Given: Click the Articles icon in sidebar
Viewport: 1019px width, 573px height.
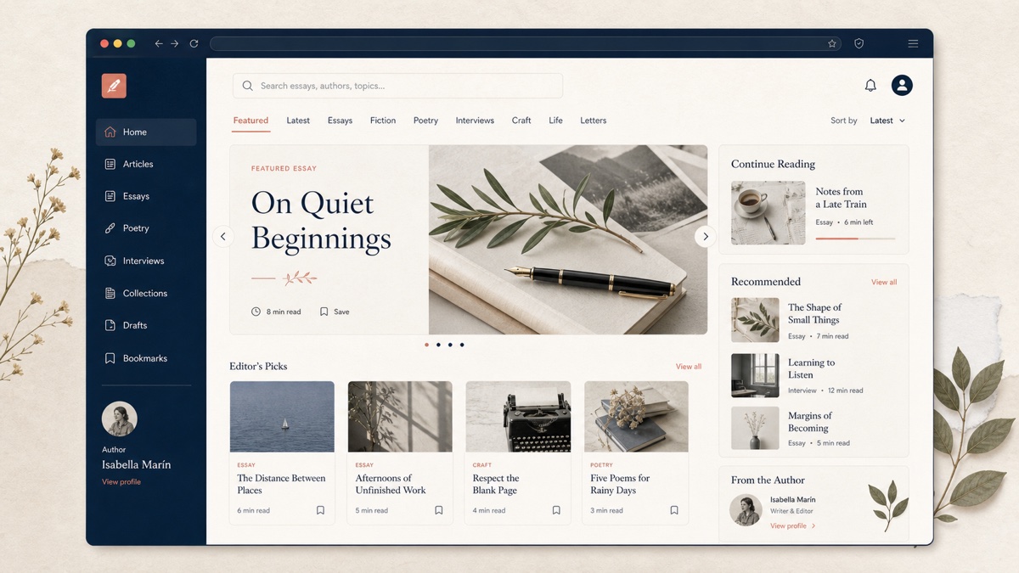Looking at the screenshot, I should pos(110,164).
